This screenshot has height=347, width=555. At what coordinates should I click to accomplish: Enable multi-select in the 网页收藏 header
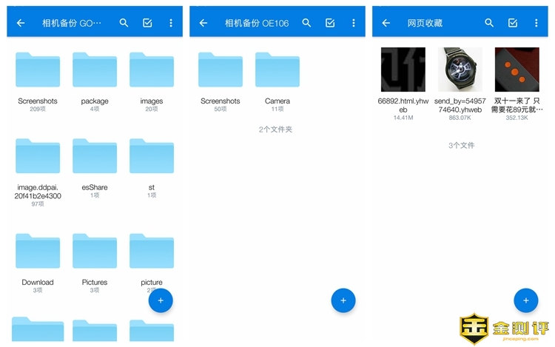[x=512, y=23]
